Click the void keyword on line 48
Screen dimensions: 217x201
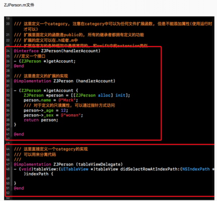[26, 169]
